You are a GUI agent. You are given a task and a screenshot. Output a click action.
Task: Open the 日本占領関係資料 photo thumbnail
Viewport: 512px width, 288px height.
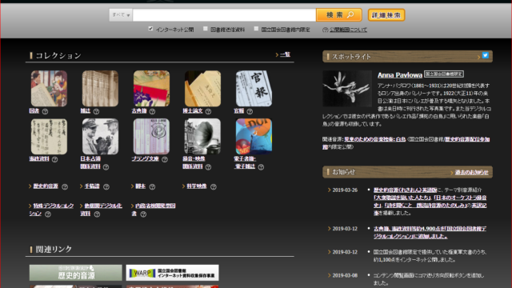pyautogui.click(x=100, y=137)
